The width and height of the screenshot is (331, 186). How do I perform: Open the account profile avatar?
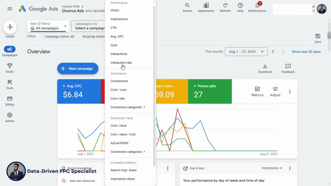(x=321, y=9)
